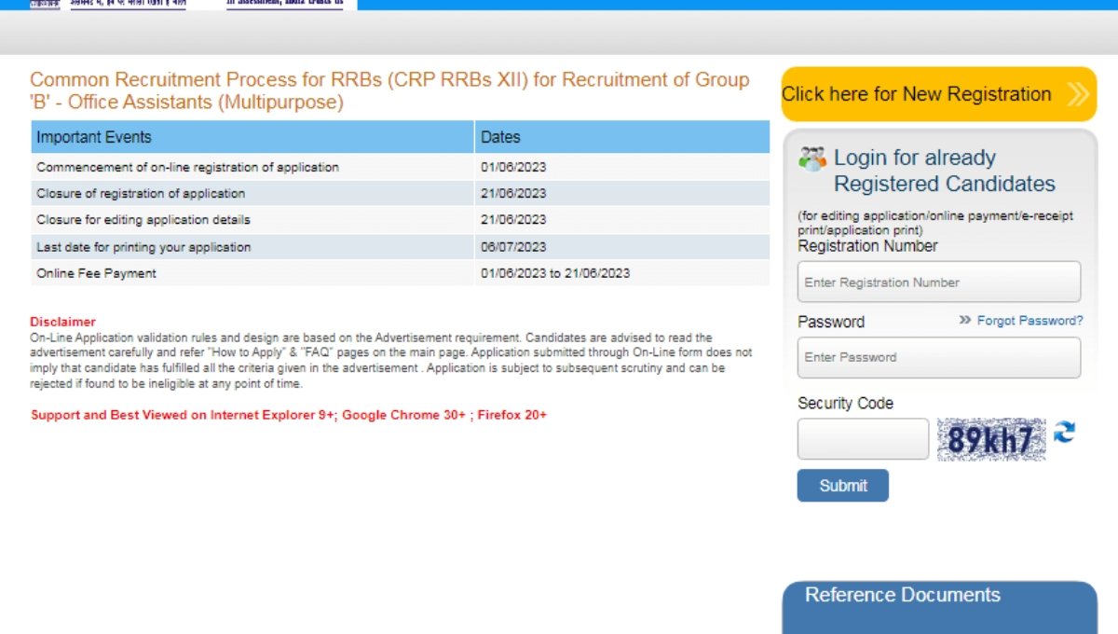Click the 'Support and Best Viewed' browser note
Viewport: 1118px width, 634px height.
click(x=289, y=415)
